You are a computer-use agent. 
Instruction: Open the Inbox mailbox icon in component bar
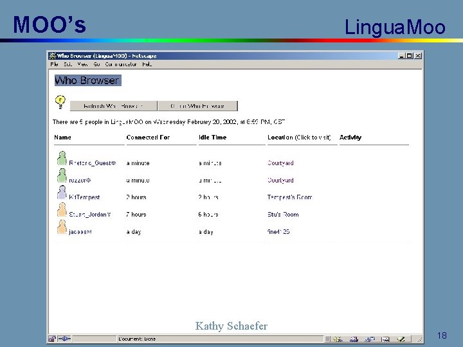pos(354,339)
